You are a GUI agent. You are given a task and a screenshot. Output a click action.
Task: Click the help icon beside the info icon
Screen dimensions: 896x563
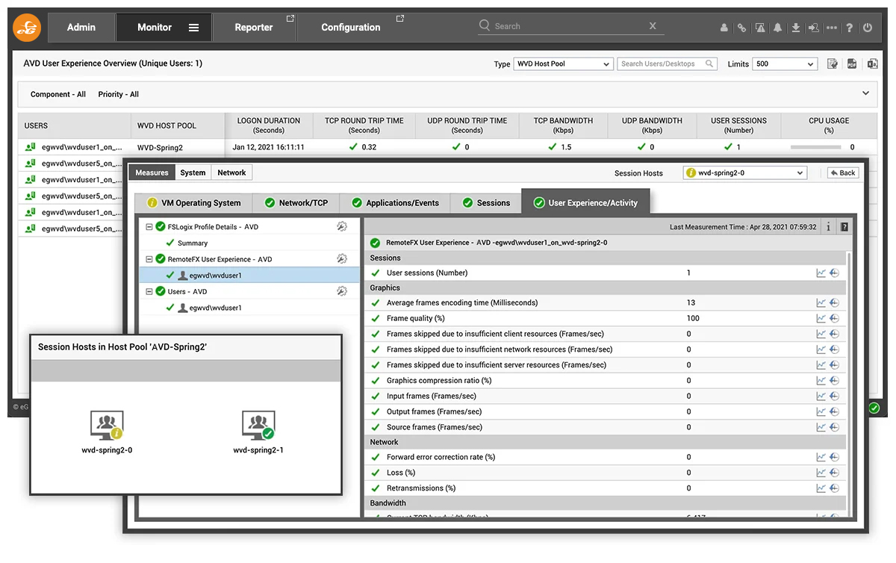tap(844, 227)
